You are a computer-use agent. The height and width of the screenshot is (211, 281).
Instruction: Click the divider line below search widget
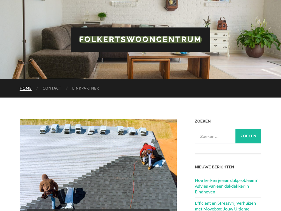click(x=228, y=154)
